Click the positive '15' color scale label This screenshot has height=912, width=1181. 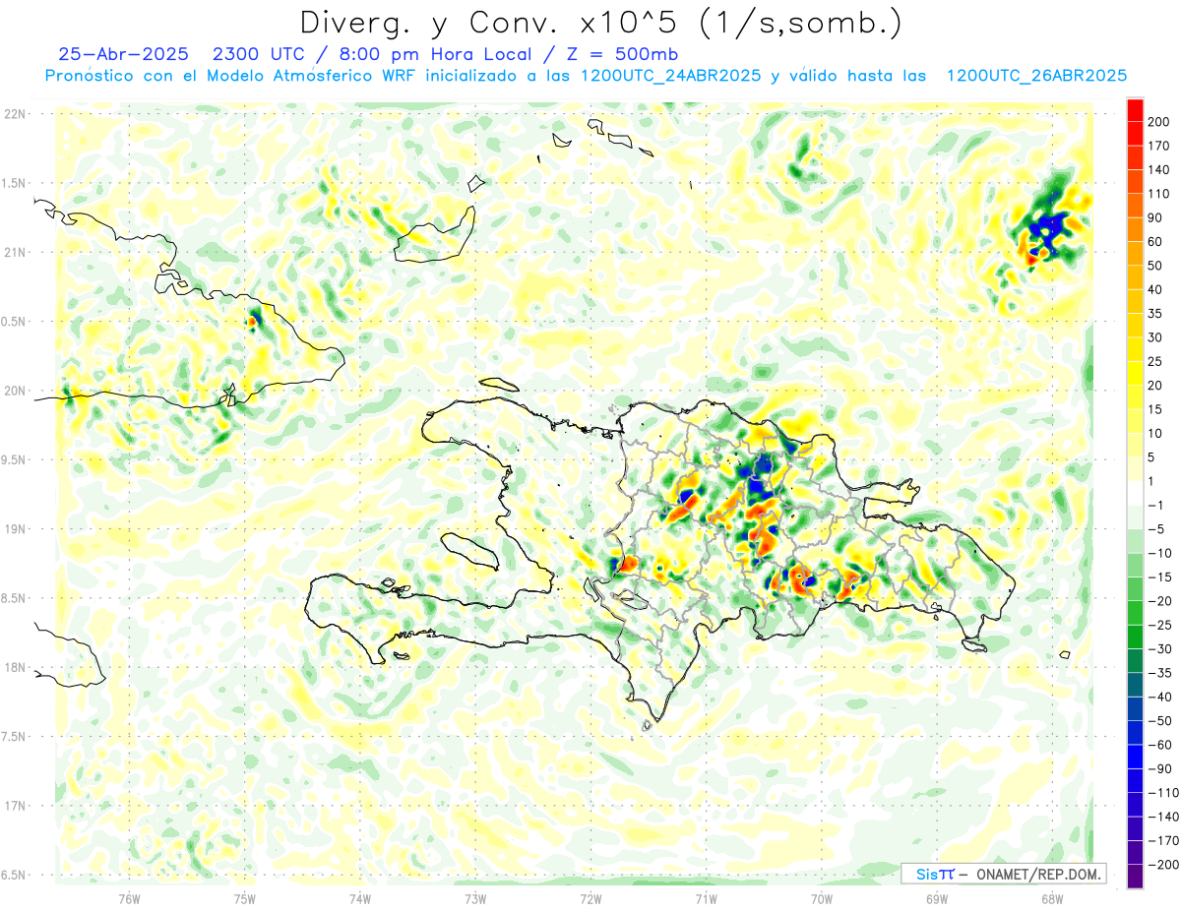[1157, 409]
